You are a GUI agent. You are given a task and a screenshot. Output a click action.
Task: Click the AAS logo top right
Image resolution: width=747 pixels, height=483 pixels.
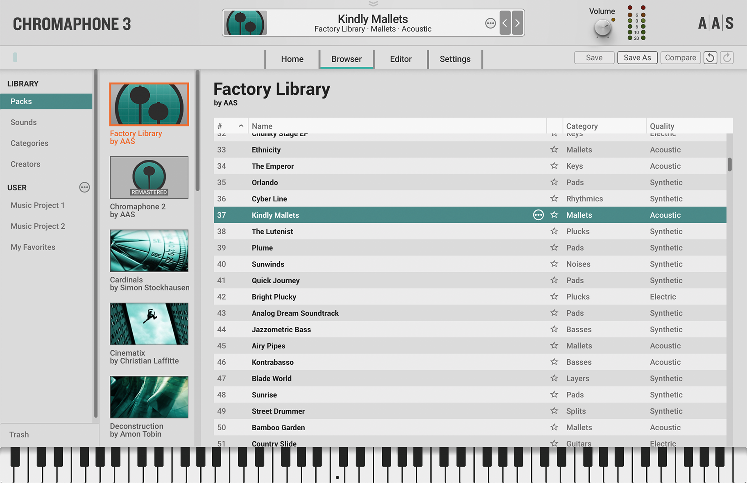[716, 23]
